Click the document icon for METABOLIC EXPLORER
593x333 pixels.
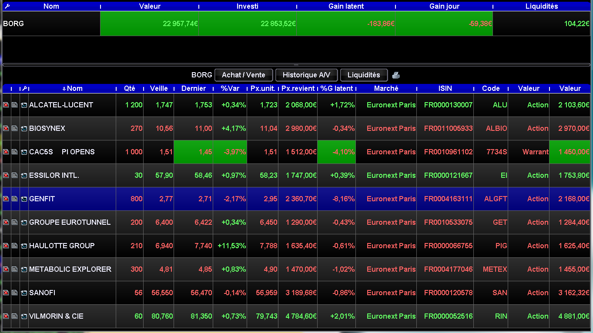point(15,269)
